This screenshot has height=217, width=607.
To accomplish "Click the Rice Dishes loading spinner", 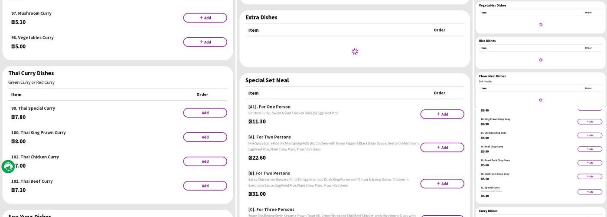I will click(x=541, y=60).
